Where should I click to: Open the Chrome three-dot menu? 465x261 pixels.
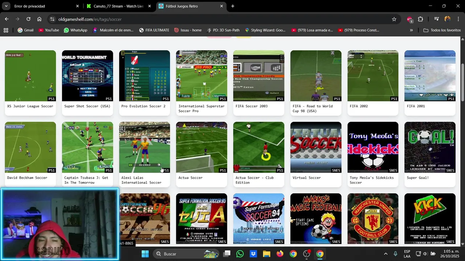pyautogui.click(x=458, y=19)
